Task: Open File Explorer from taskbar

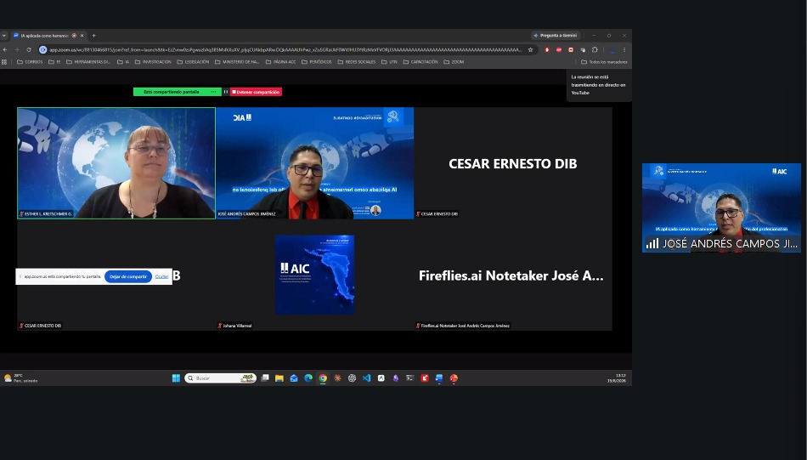Action: click(279, 378)
